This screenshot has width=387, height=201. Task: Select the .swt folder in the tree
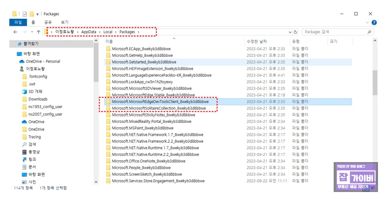(32, 84)
